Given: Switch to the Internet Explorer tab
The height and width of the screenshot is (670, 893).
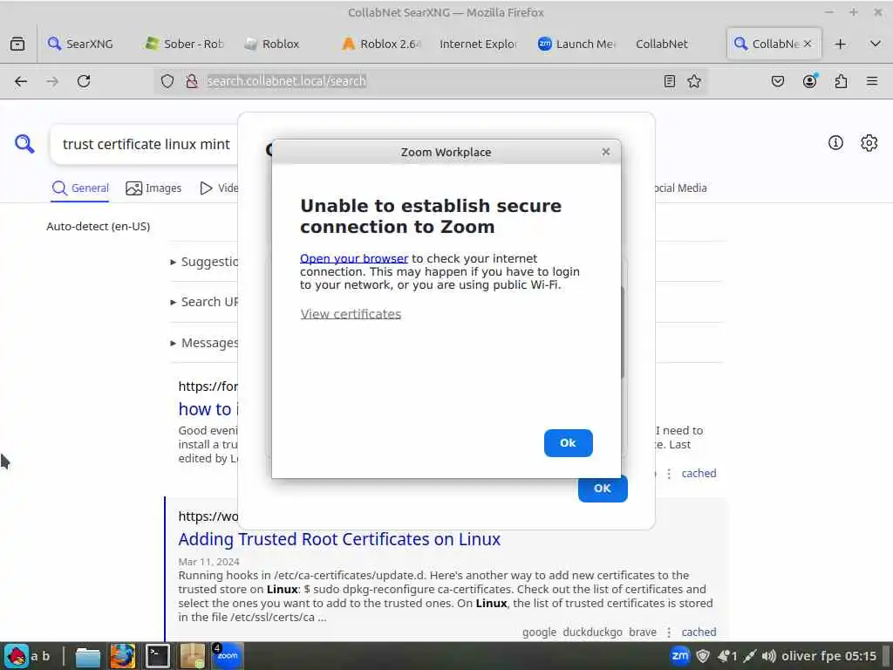Looking at the screenshot, I should click(x=479, y=44).
